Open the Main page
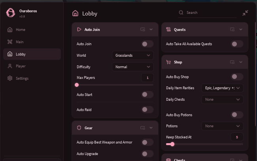The image size is (257, 161). pos(32,42)
